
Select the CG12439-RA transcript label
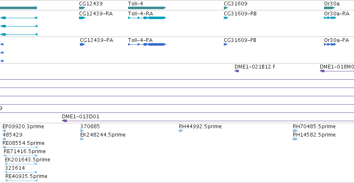[96, 14]
